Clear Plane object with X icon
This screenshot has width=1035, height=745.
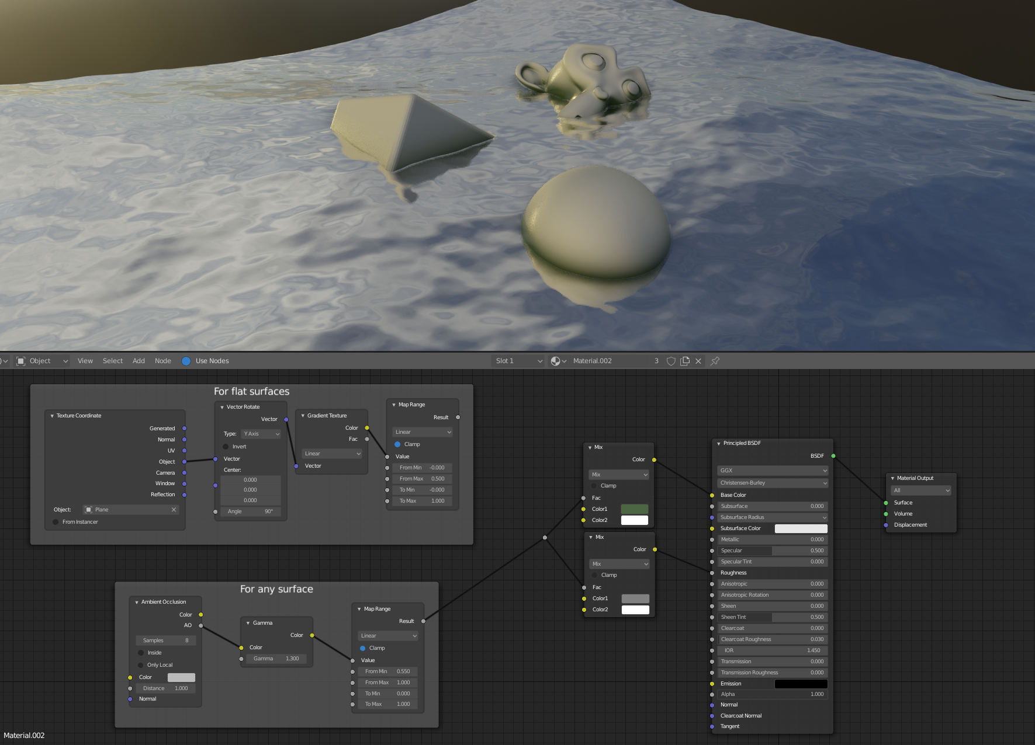click(174, 510)
